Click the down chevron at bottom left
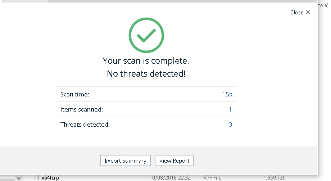The height and width of the screenshot is (181, 331). coord(19,178)
